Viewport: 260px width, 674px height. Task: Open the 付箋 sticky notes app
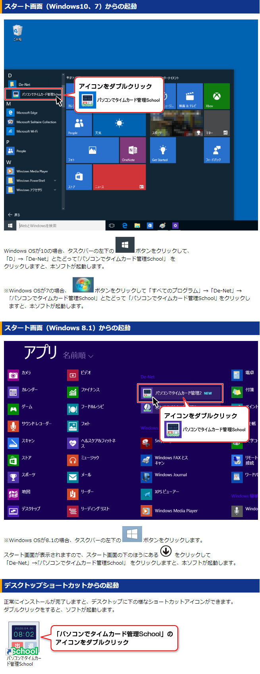click(243, 392)
